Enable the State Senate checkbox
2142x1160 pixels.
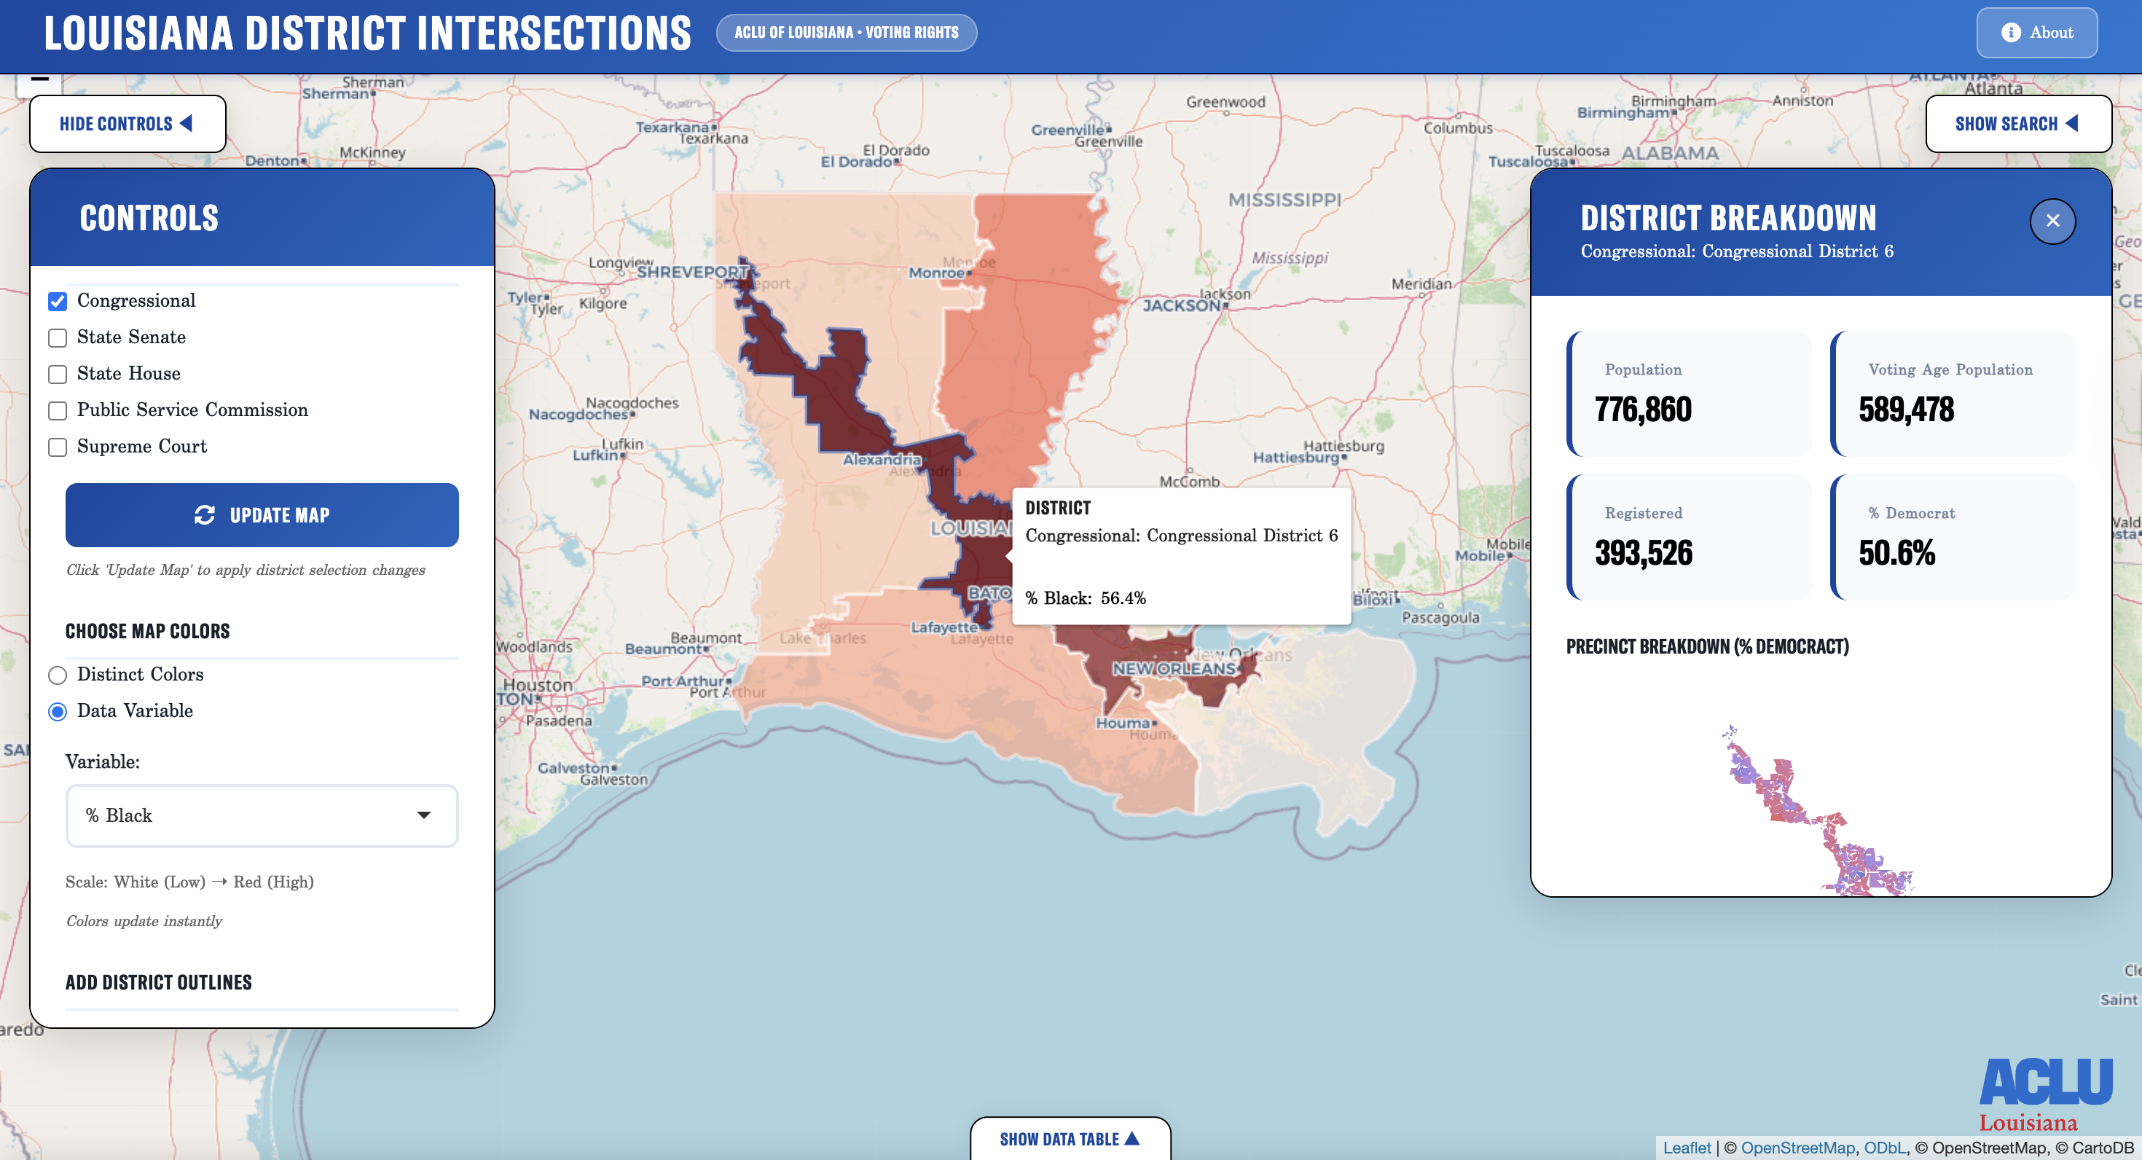[x=58, y=337]
